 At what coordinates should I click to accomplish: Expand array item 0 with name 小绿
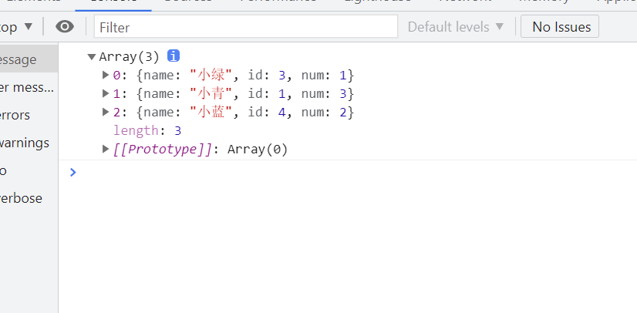click(x=106, y=76)
